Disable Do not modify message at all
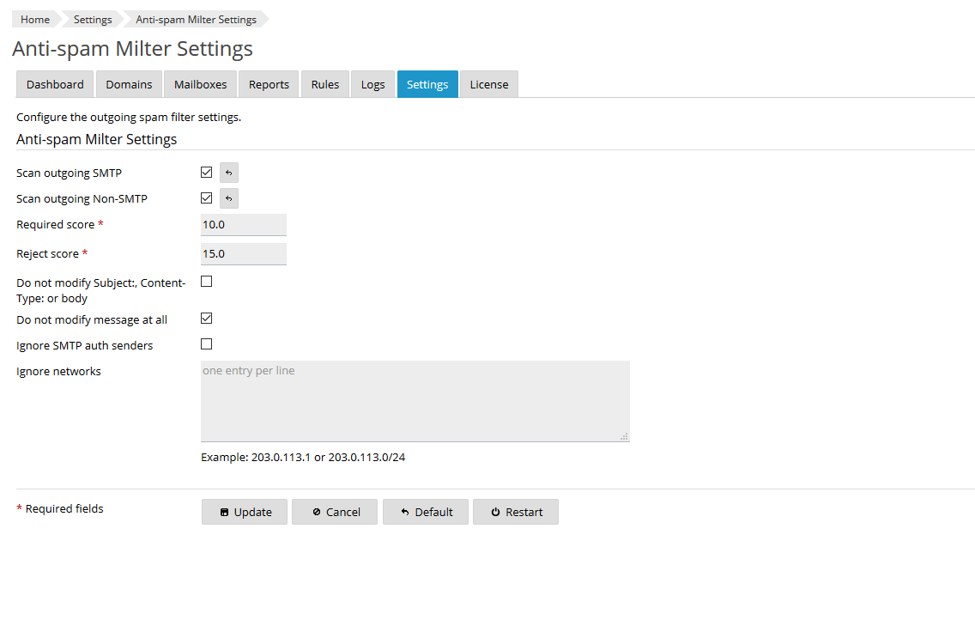The height and width of the screenshot is (638, 975). coord(206,319)
